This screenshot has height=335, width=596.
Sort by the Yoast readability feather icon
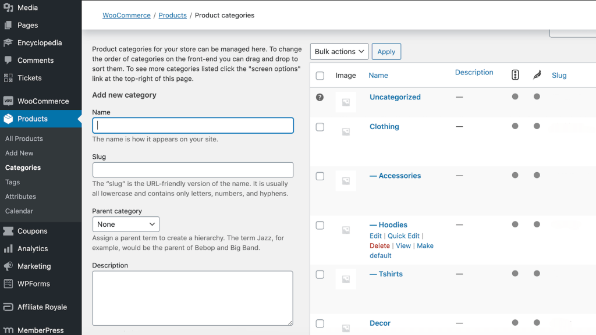click(537, 75)
